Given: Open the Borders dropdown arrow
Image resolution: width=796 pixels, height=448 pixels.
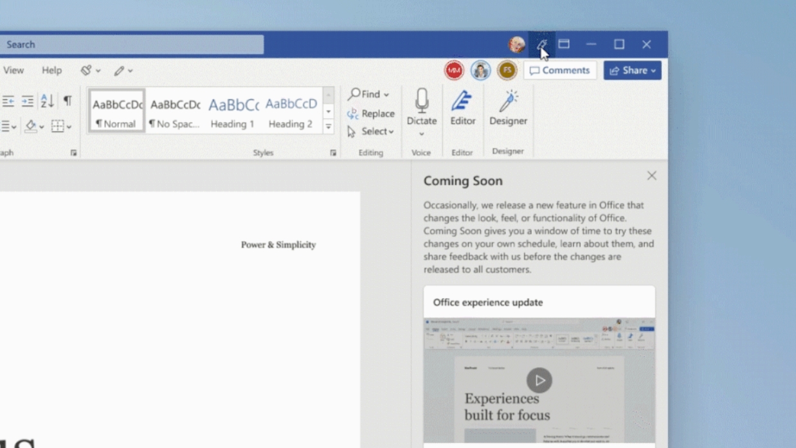Looking at the screenshot, I should pyautogui.click(x=69, y=127).
